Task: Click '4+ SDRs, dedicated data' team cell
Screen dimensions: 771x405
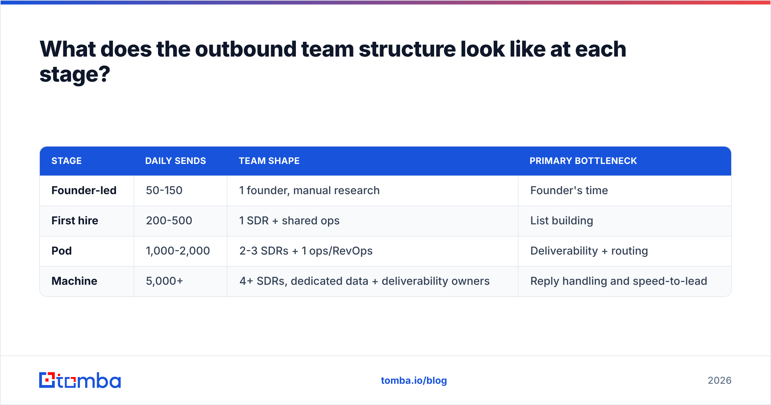Action: coord(373,281)
